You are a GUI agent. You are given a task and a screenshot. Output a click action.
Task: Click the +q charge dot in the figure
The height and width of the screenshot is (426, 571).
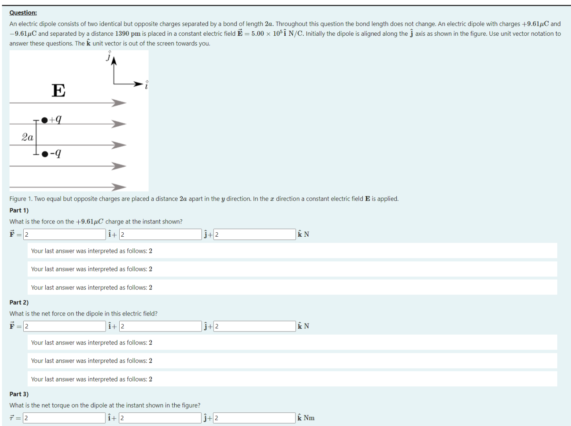[x=45, y=120]
